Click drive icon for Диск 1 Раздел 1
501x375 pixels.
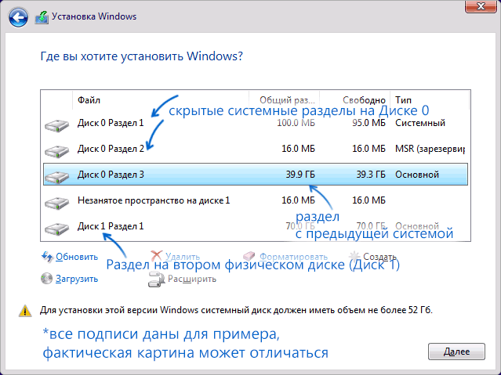[57, 229]
